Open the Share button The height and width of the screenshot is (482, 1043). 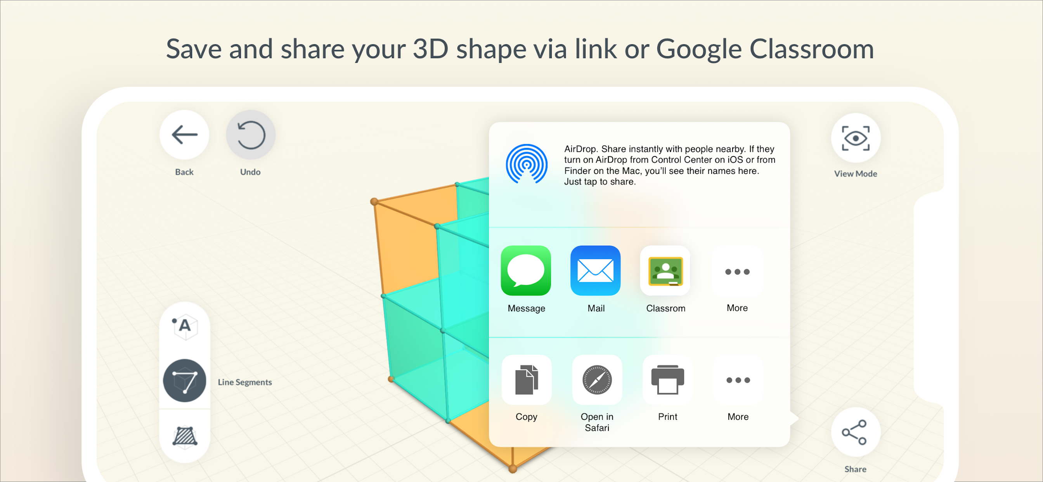tap(855, 432)
